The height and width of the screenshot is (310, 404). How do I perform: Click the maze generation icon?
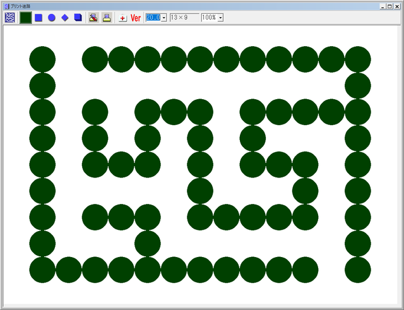click(x=9, y=18)
